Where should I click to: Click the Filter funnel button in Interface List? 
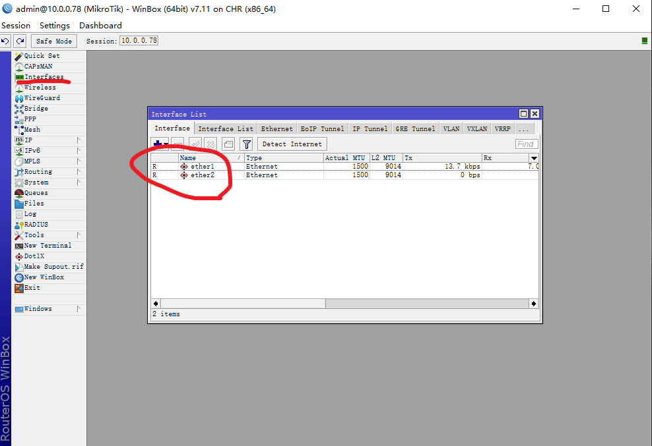coord(247,144)
